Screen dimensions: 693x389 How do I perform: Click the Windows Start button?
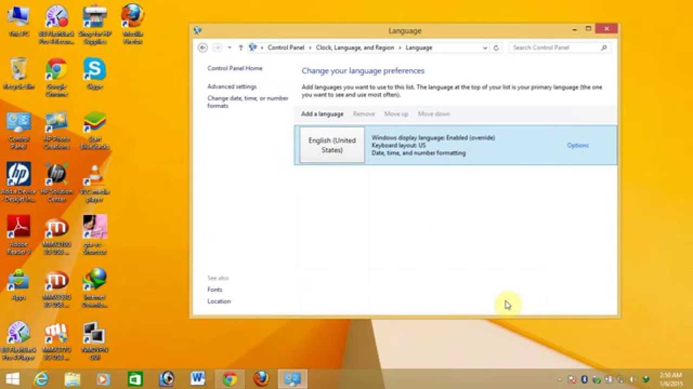13,379
